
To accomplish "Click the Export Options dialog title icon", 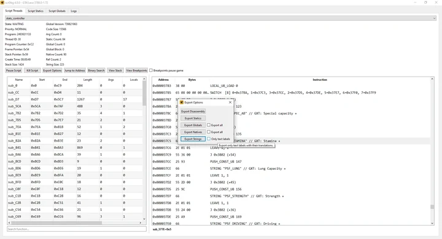I will [182, 102].
